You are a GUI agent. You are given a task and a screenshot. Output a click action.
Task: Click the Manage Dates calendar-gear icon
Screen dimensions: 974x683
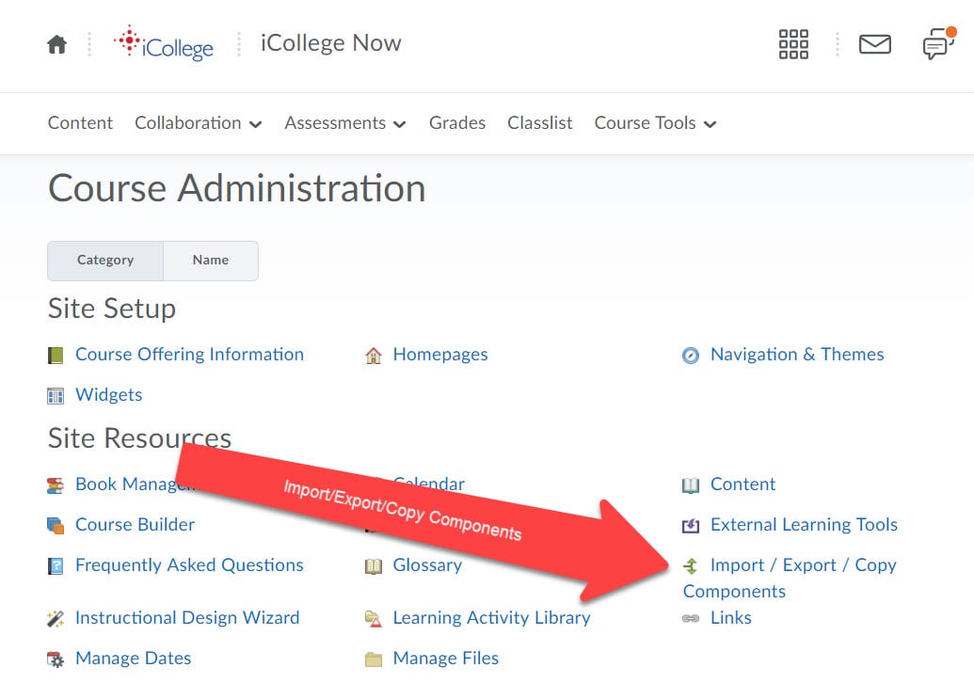56,659
